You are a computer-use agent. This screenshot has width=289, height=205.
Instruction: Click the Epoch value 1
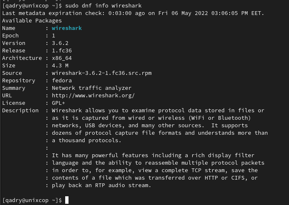(x=54, y=36)
